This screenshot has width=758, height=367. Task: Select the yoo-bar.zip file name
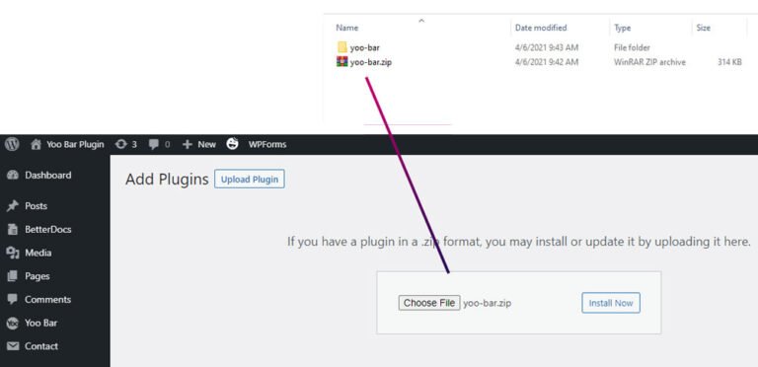pyautogui.click(x=371, y=62)
